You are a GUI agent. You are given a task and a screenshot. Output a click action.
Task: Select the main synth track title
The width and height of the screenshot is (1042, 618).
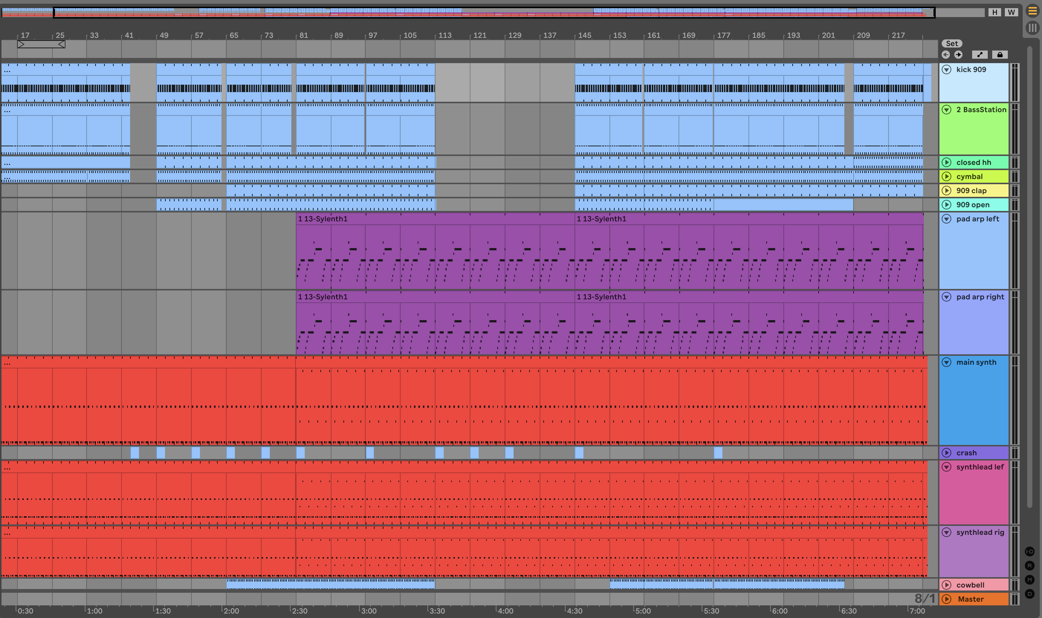pyautogui.click(x=976, y=362)
